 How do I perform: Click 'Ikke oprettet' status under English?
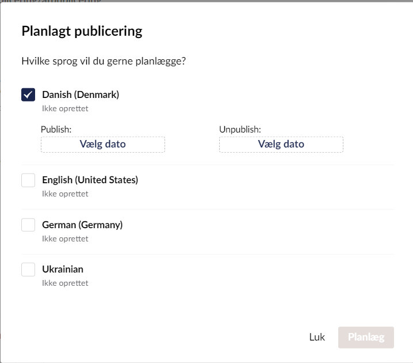tap(65, 194)
